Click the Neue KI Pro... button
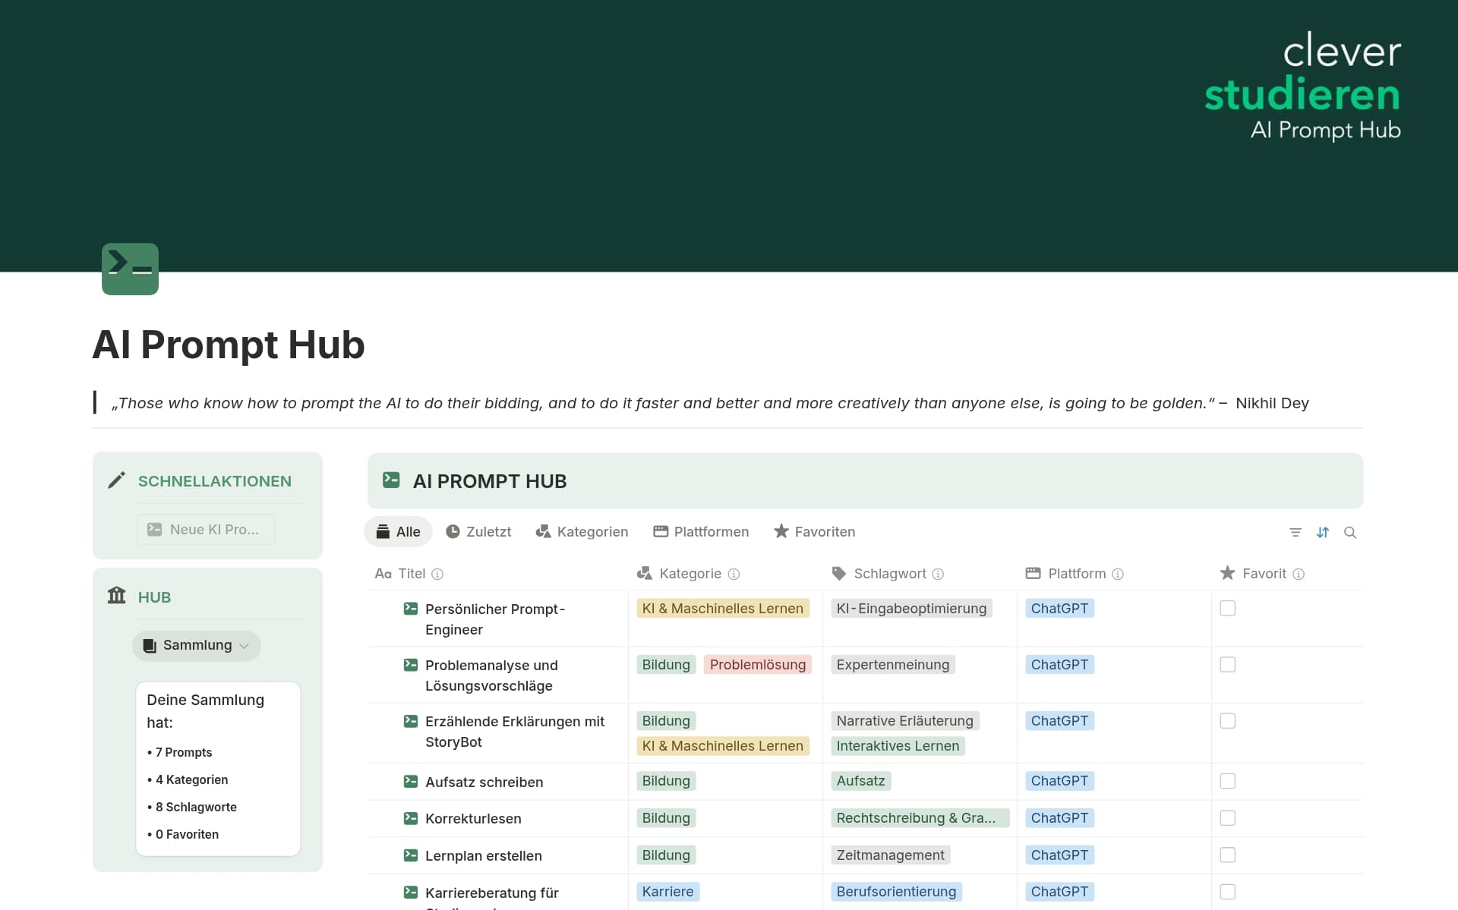This screenshot has width=1458, height=910. tap(205, 530)
